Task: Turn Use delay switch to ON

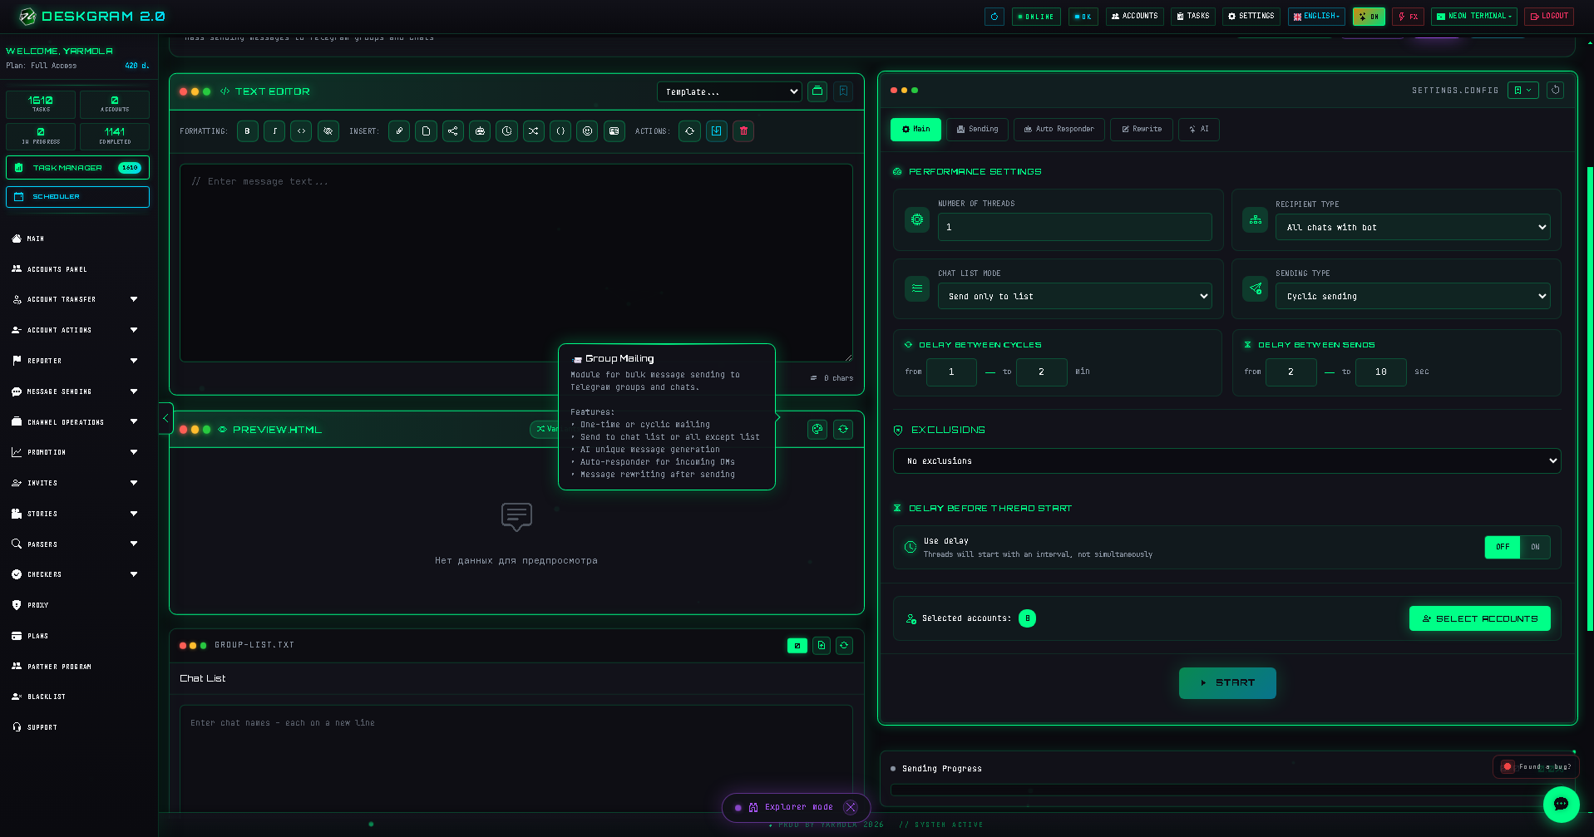Action: [x=1535, y=547]
